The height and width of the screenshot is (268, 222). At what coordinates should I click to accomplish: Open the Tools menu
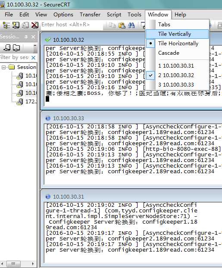(x=134, y=15)
